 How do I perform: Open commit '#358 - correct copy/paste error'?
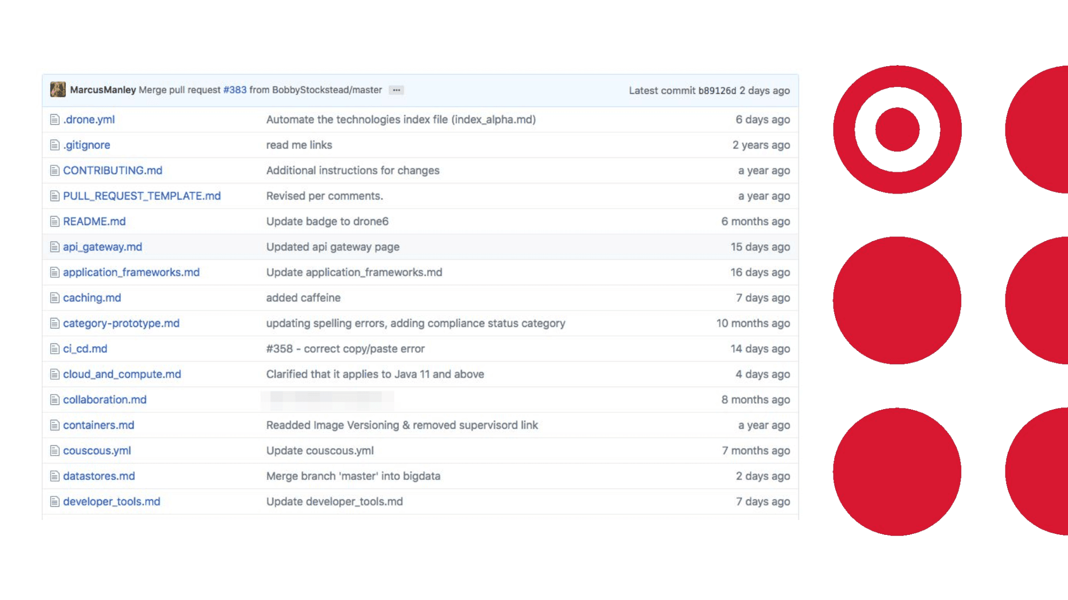tap(345, 349)
